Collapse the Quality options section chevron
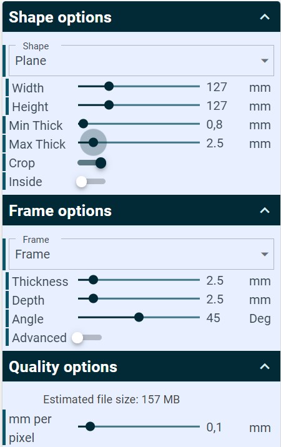Screen dimensions: 281x447 (265, 366)
